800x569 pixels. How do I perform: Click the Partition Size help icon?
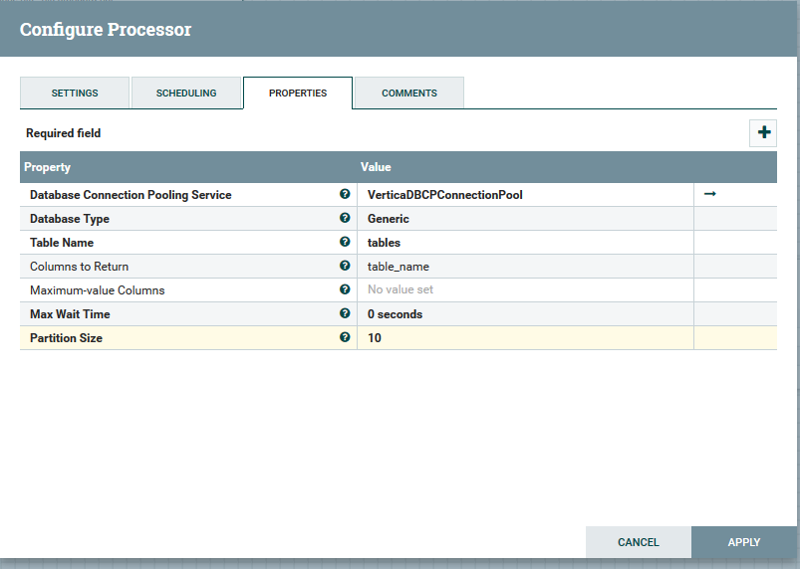(x=345, y=337)
